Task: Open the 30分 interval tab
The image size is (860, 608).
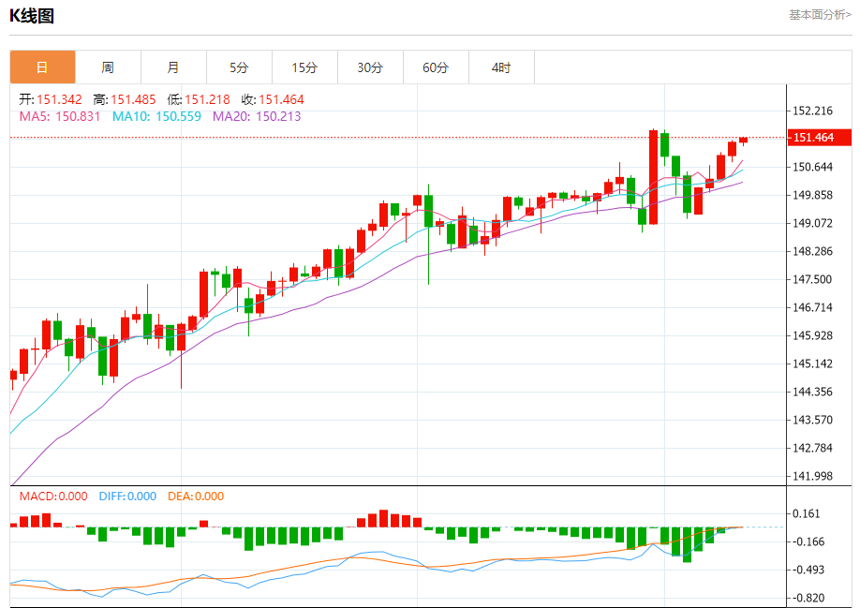Action: (370, 67)
